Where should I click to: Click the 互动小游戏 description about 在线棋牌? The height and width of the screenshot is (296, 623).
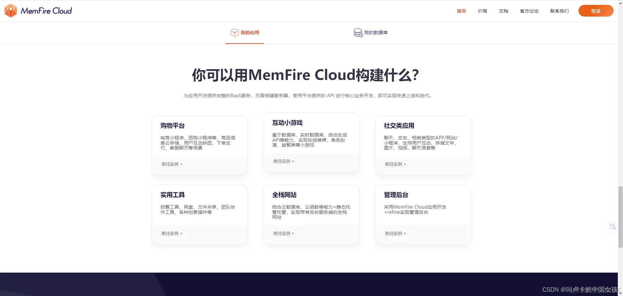coord(309,140)
